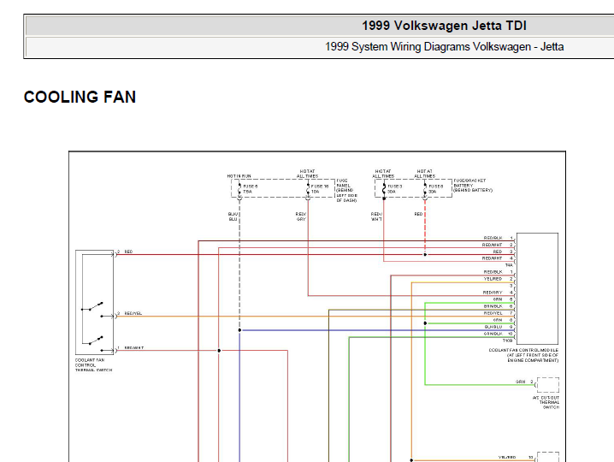Click the "1999 System Wiring Diagrams Volkswagen - Jetta" subtitle
This screenshot has width=614, height=462.
444,47
